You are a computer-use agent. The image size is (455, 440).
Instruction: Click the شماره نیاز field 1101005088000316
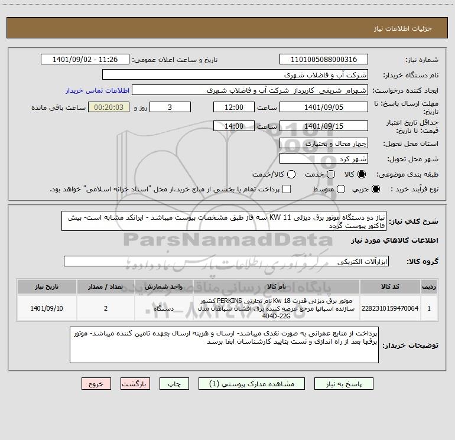324,60
